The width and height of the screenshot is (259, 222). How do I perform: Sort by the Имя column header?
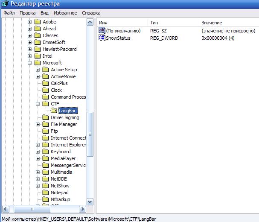(122, 22)
